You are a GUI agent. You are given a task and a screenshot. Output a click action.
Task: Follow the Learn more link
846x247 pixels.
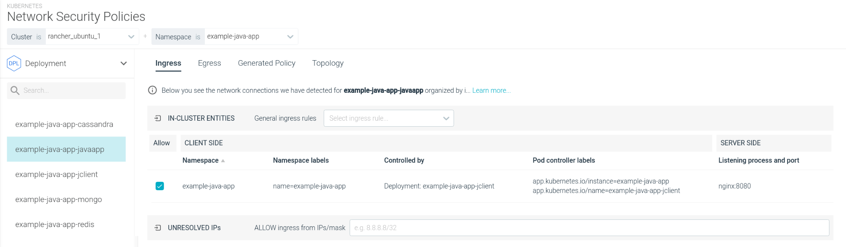(x=491, y=91)
